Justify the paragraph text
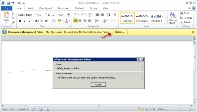The image size is (197, 112). click(x=90, y=21)
